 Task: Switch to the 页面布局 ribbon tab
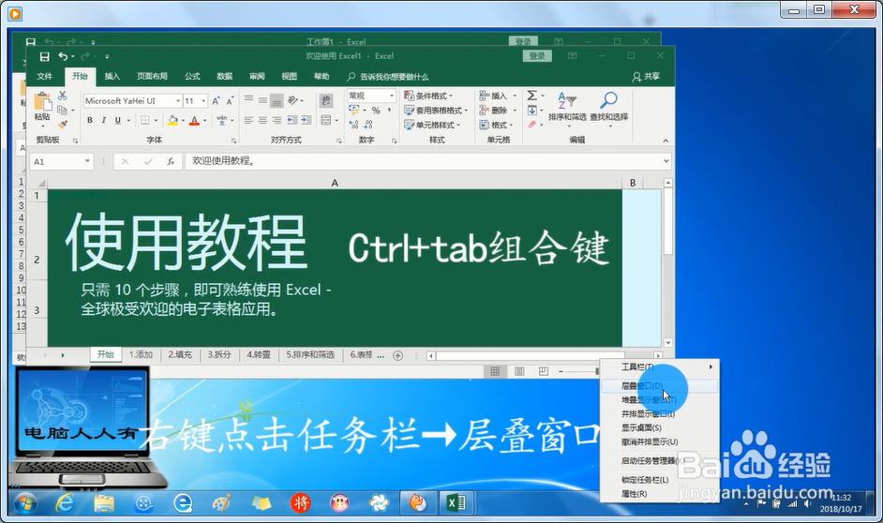152,77
